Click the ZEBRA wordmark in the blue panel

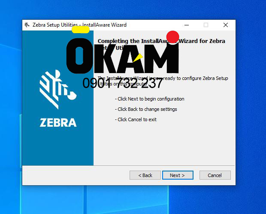click(58, 122)
